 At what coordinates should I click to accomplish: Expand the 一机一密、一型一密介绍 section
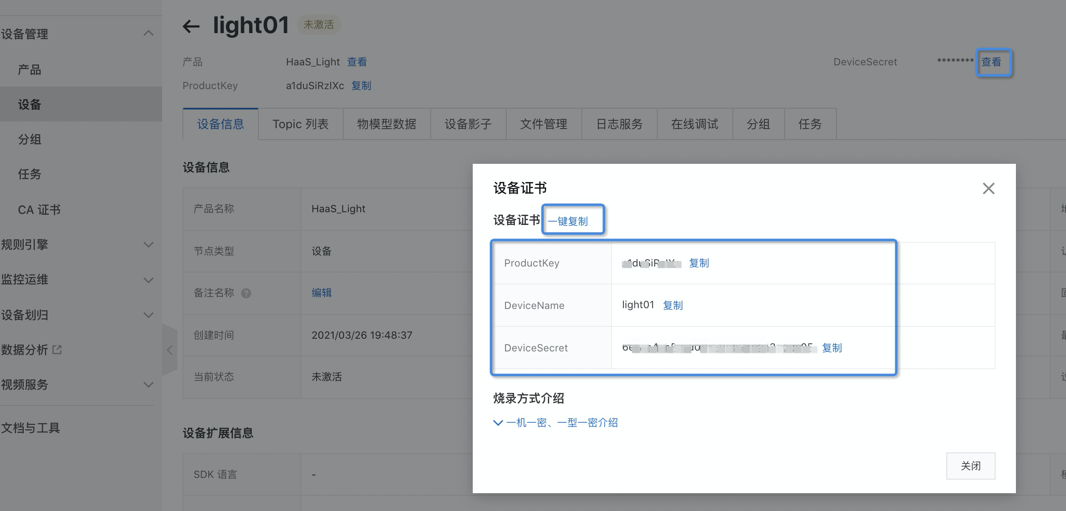coord(555,423)
